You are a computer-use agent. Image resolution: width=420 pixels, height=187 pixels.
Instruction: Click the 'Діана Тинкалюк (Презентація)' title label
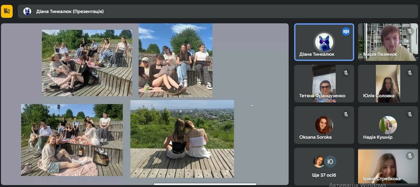pyautogui.click(x=70, y=11)
